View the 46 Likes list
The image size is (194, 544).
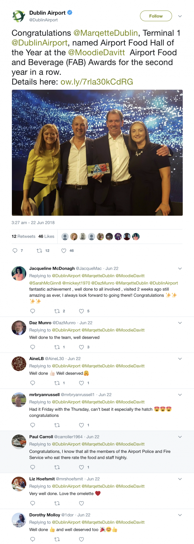(46, 236)
